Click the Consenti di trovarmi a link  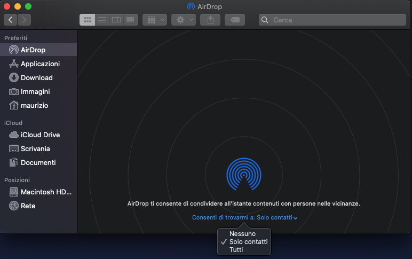coord(244,217)
